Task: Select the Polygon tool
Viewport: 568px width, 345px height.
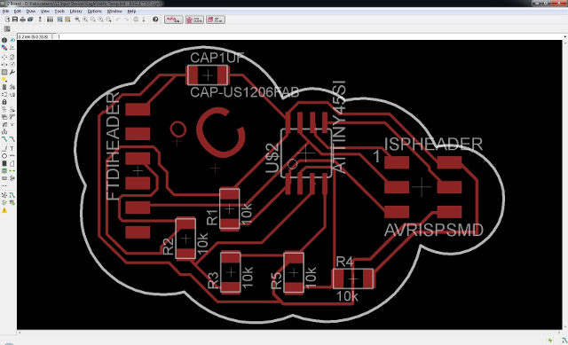Action: coord(12,163)
